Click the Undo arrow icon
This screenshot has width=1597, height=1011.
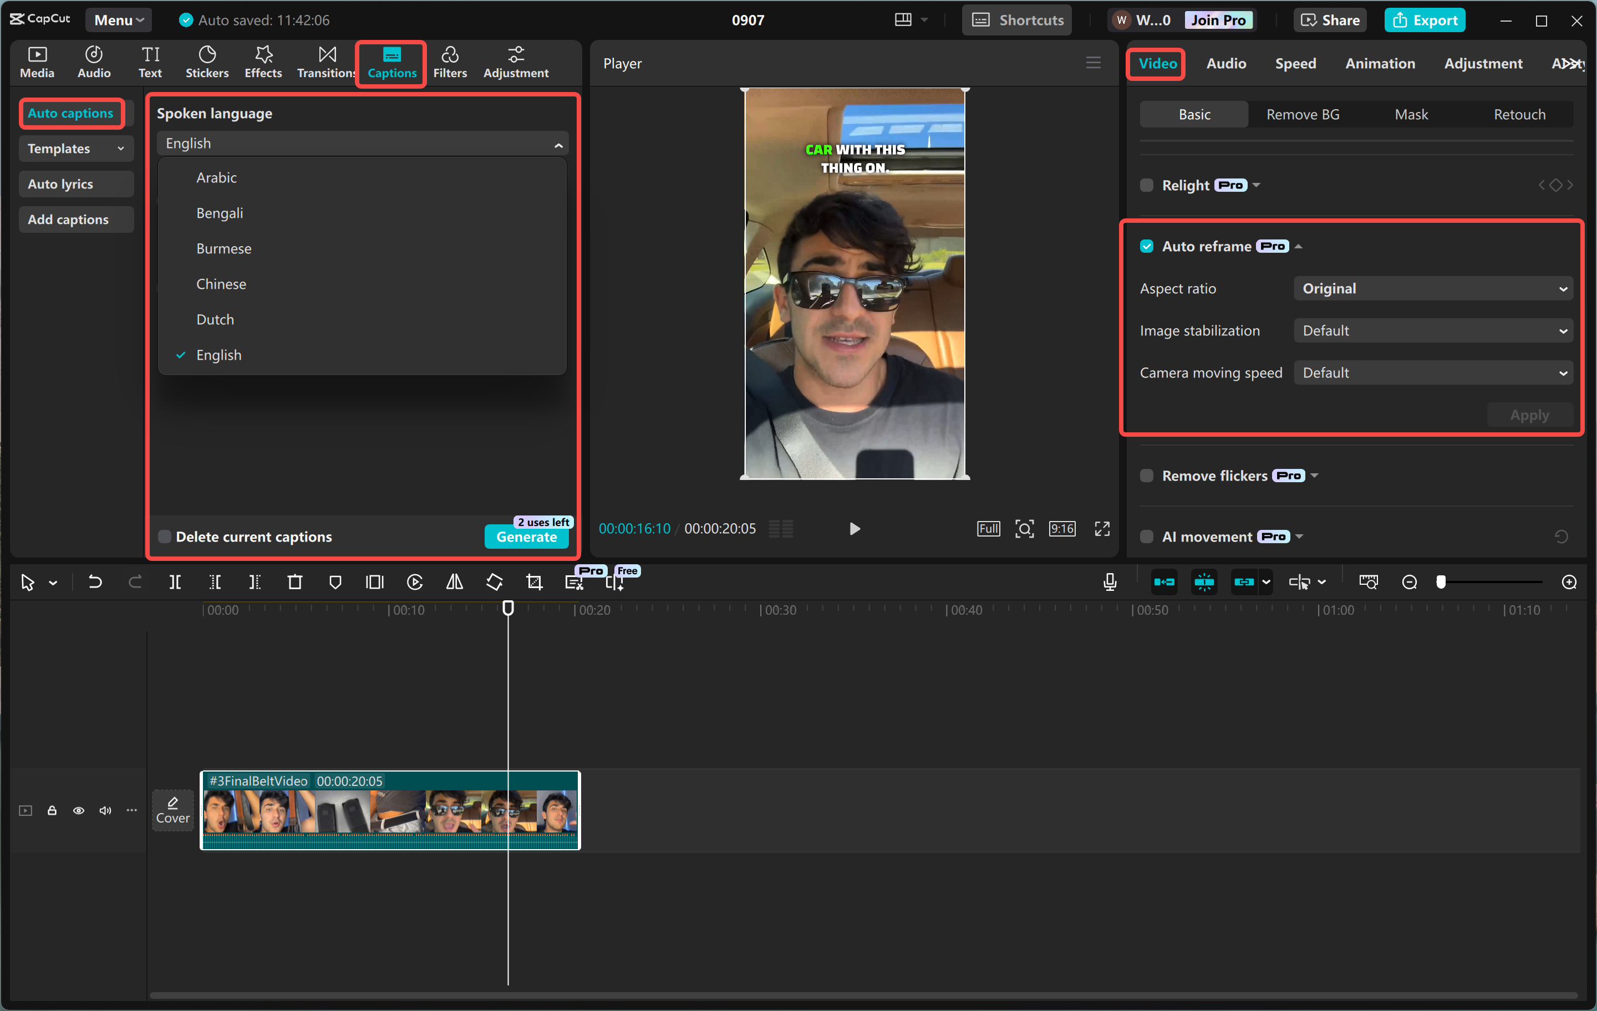[95, 582]
